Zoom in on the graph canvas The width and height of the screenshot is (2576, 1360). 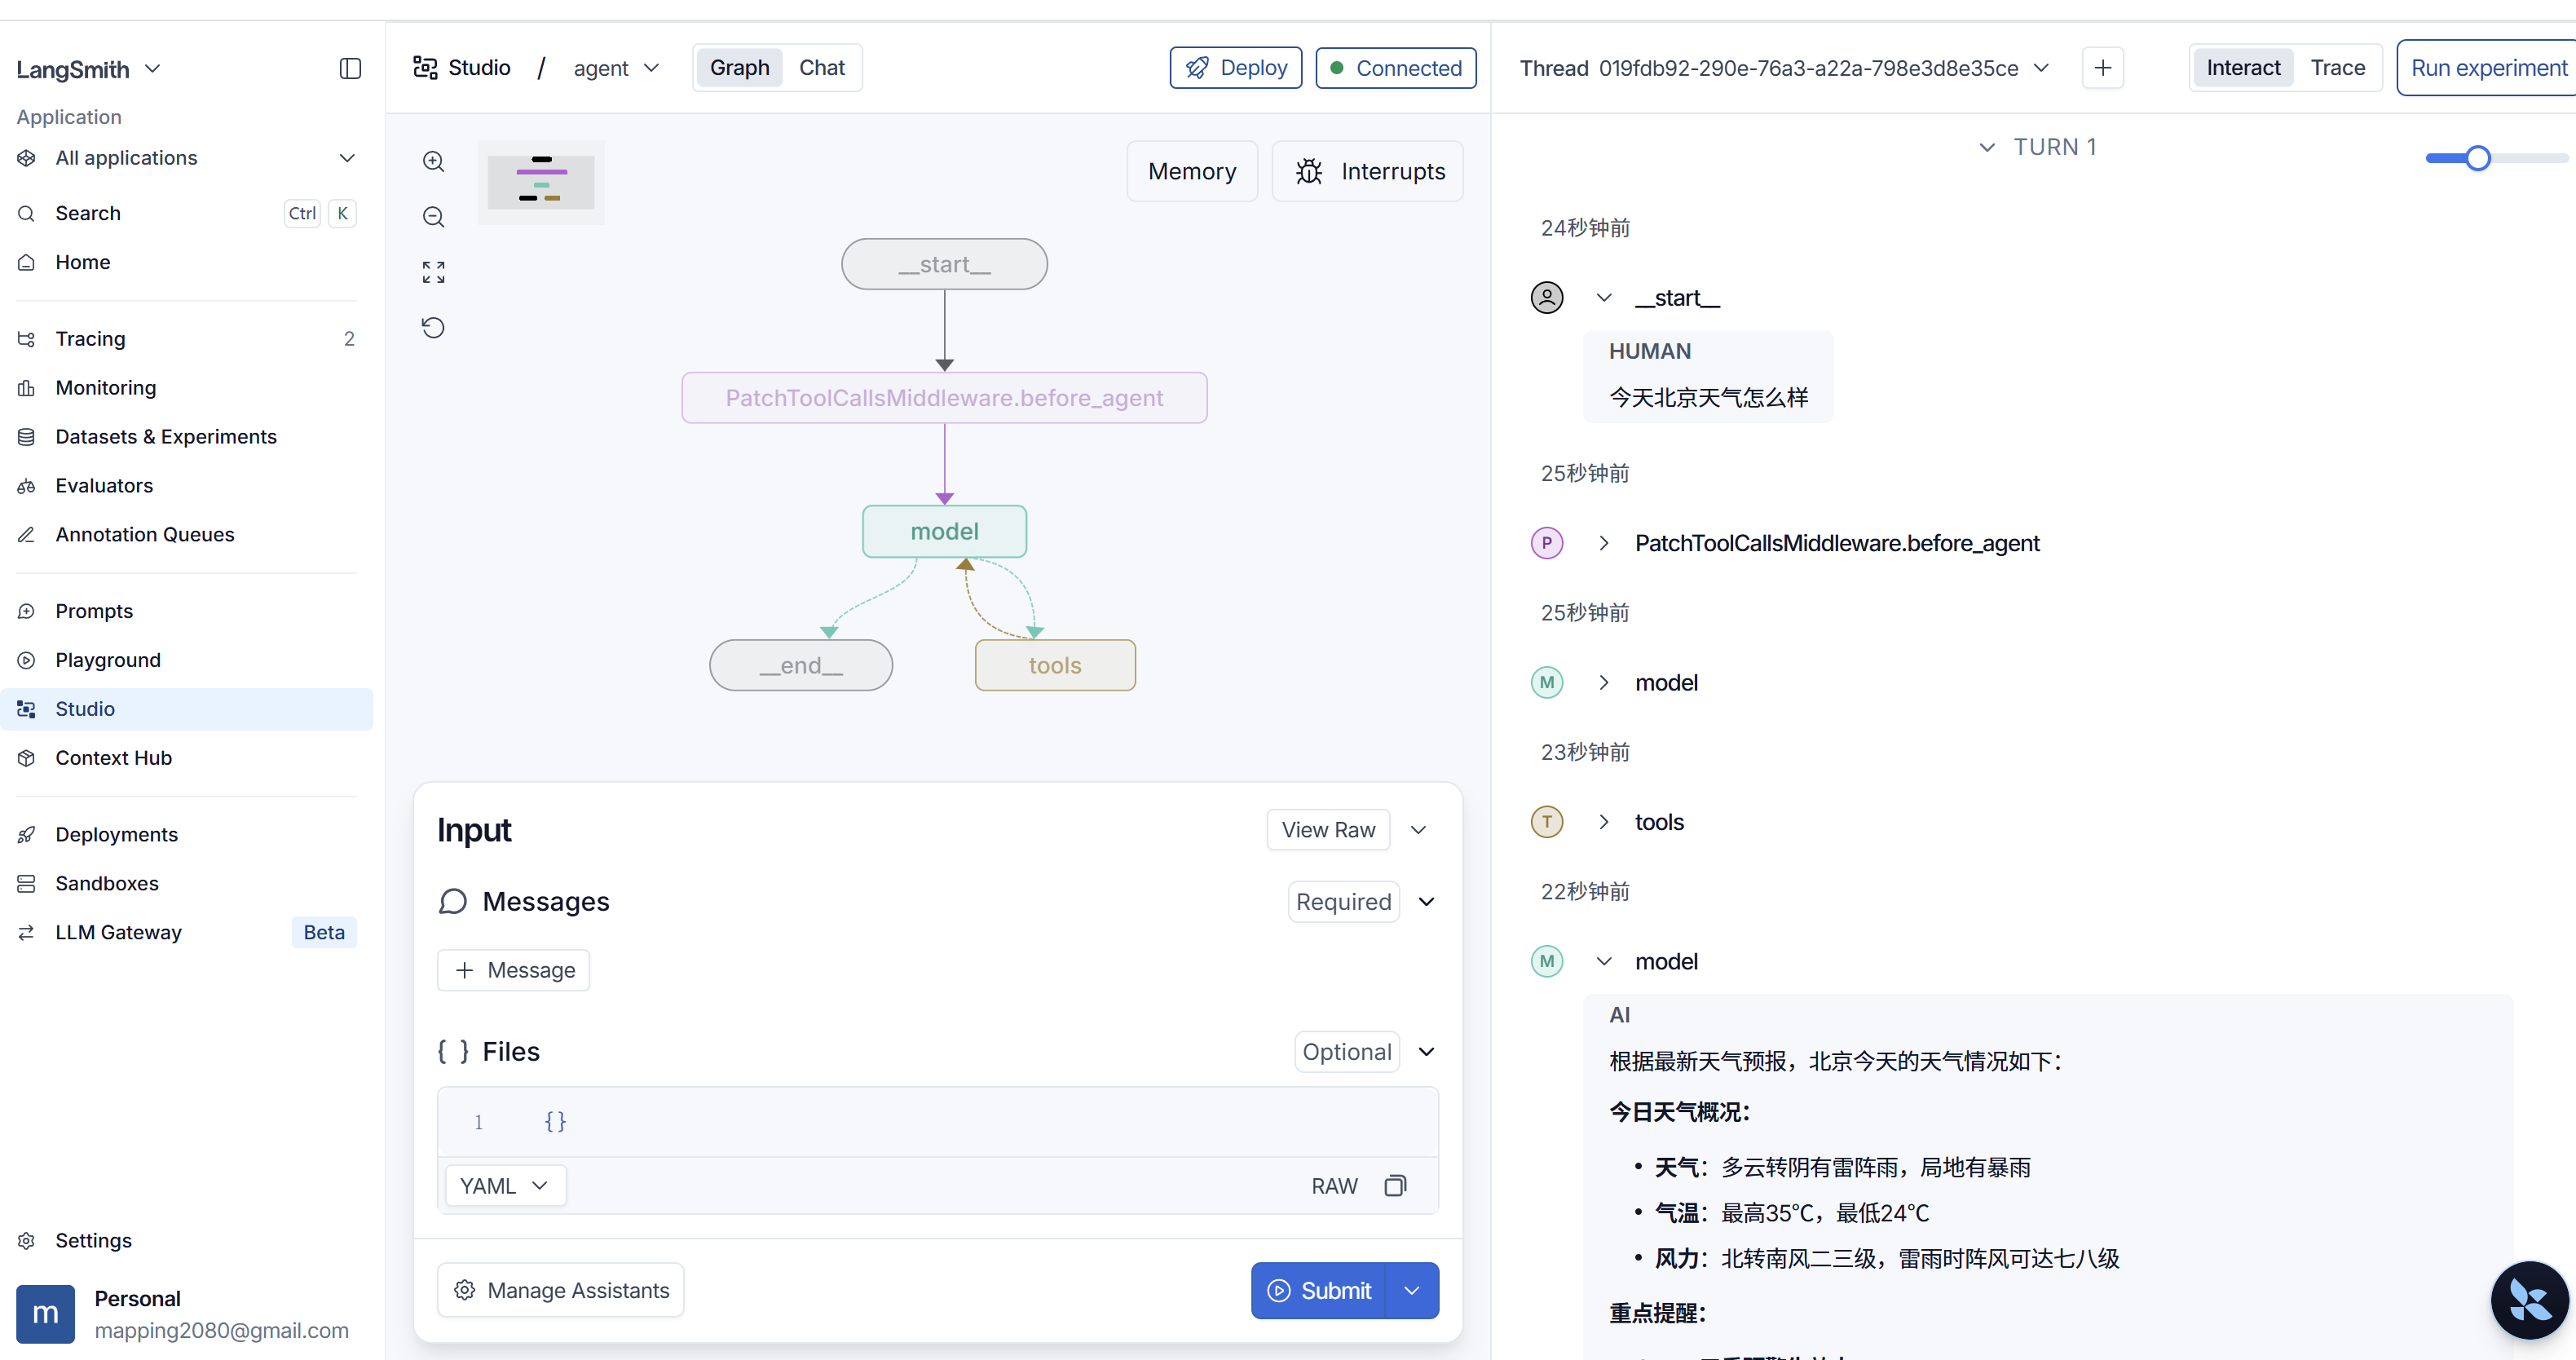click(x=433, y=161)
